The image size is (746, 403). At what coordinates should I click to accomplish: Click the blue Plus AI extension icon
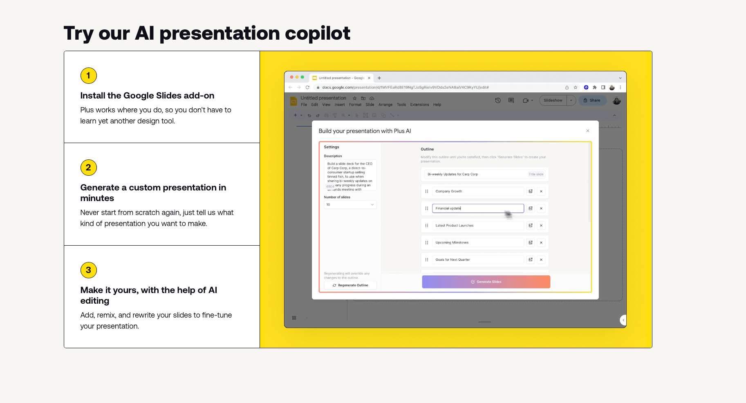(x=586, y=87)
